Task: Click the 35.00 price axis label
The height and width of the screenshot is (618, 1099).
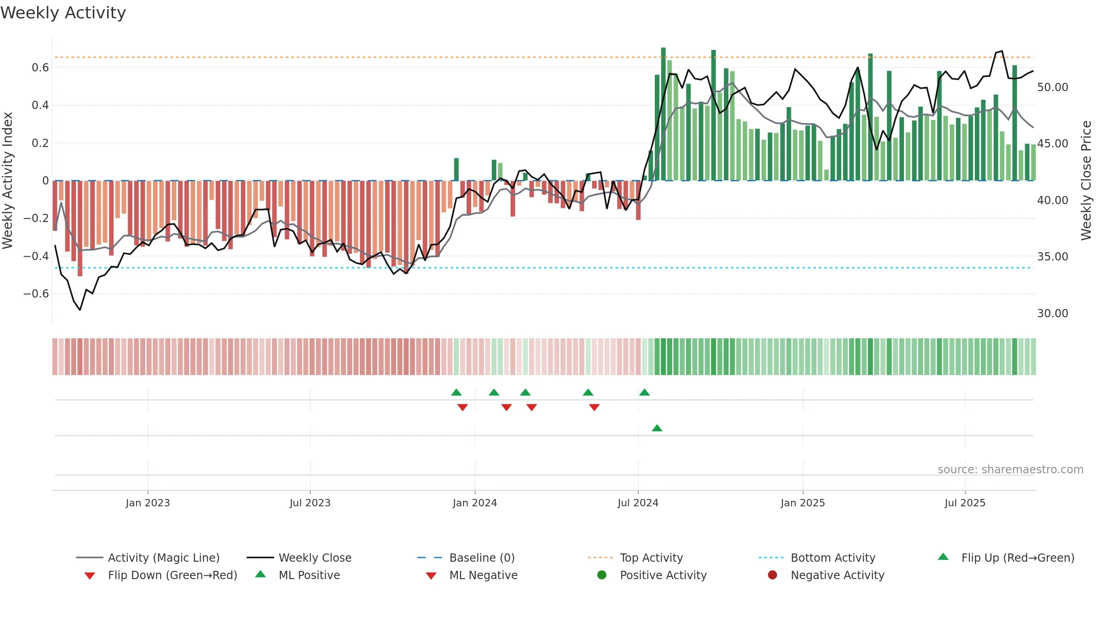Action: point(1052,256)
